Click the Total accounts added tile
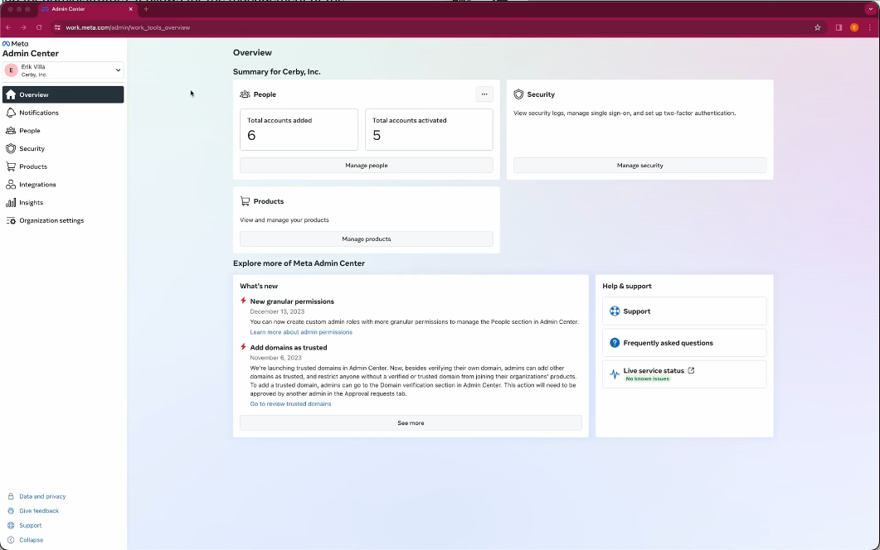 [299, 129]
